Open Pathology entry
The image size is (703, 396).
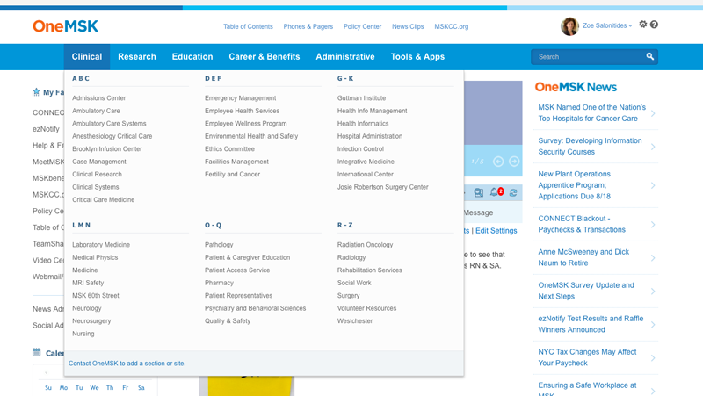click(219, 245)
